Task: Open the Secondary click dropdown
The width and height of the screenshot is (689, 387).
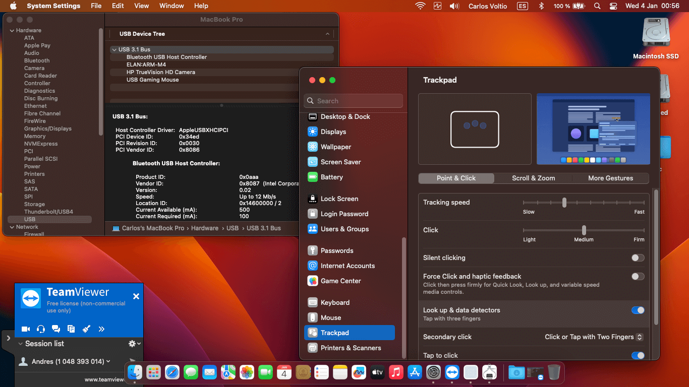Action: (594, 337)
